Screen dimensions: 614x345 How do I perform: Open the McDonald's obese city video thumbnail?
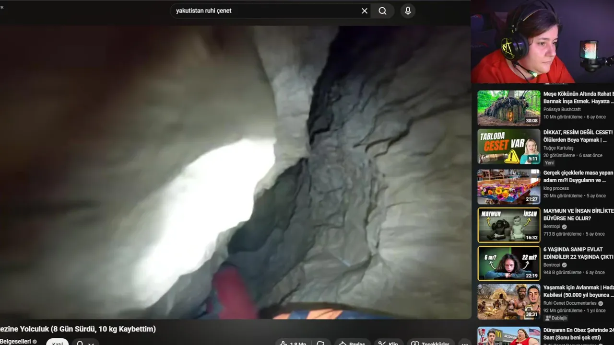[509, 336]
